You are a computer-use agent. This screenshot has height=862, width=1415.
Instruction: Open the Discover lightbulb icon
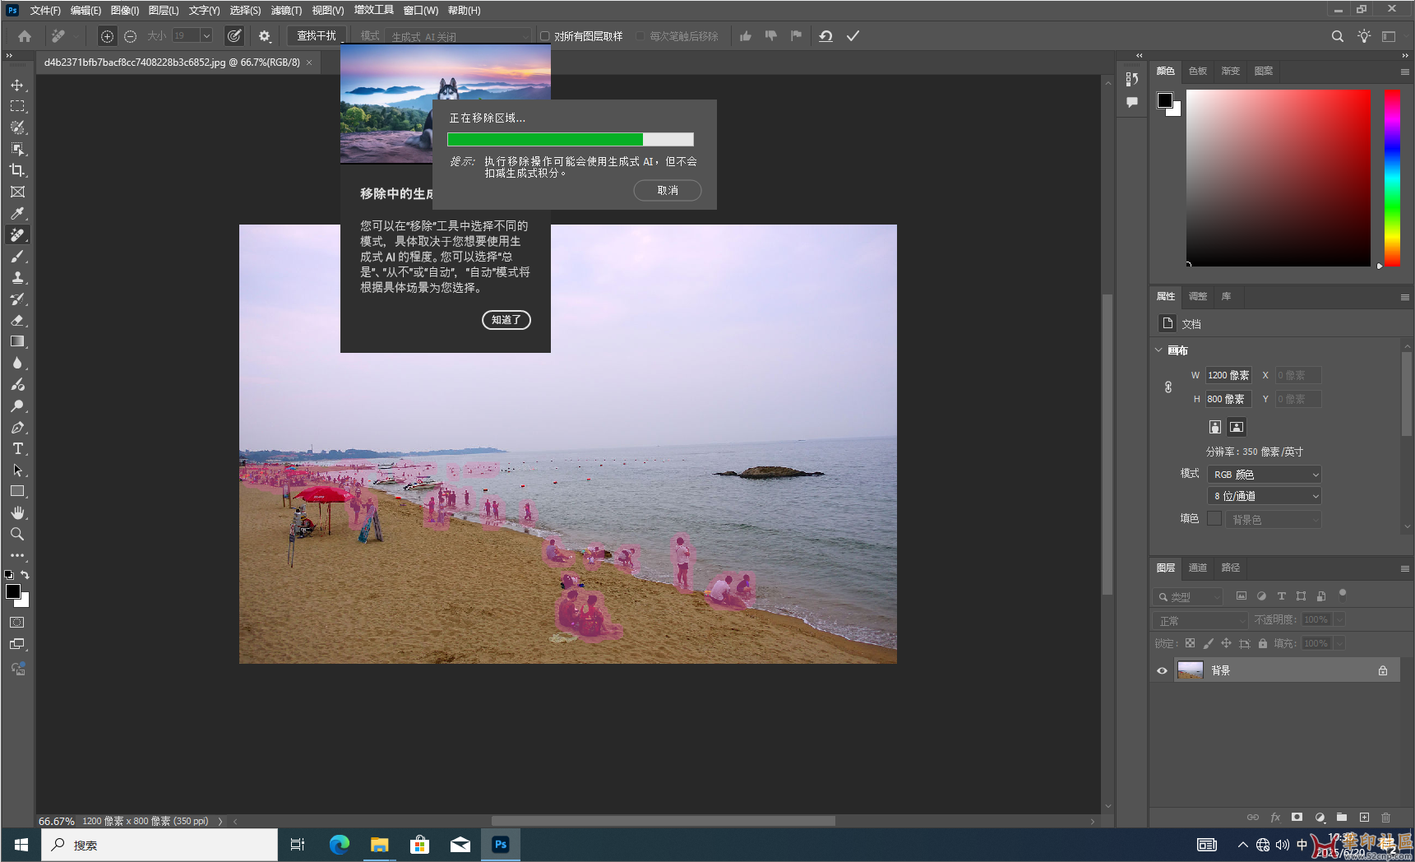pos(1364,36)
